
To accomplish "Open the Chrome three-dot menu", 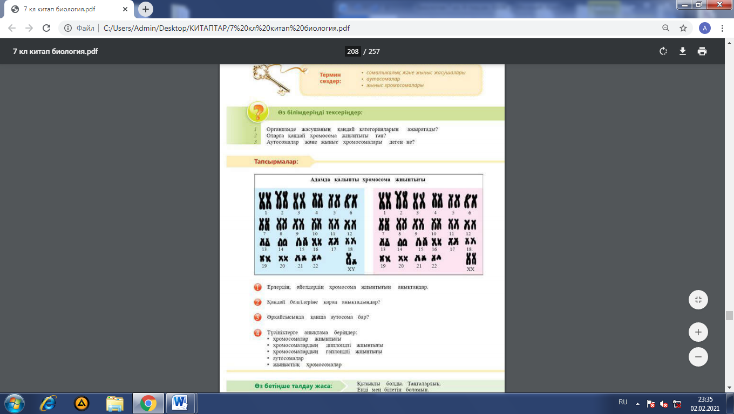I will pyautogui.click(x=723, y=28).
